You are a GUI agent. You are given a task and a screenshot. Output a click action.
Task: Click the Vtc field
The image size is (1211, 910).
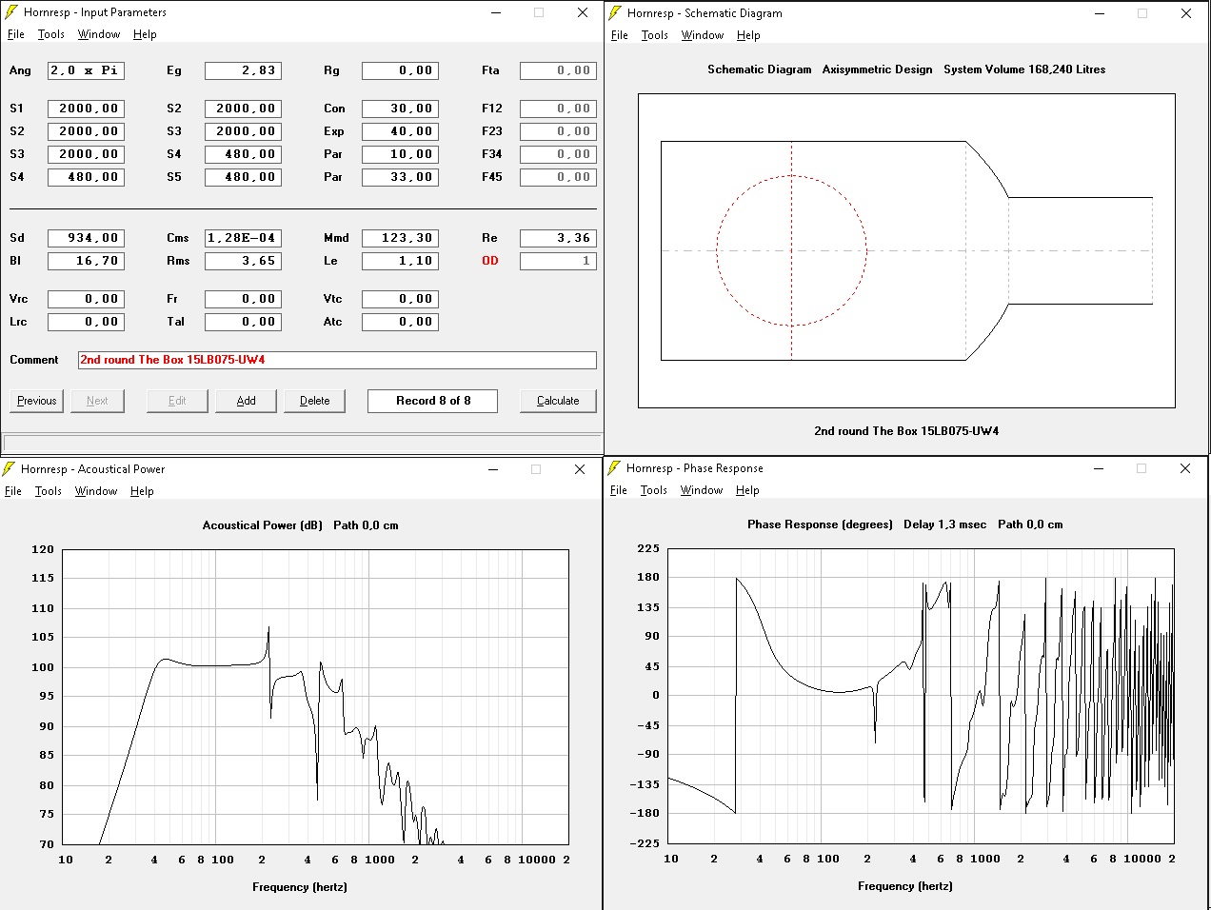coord(400,299)
